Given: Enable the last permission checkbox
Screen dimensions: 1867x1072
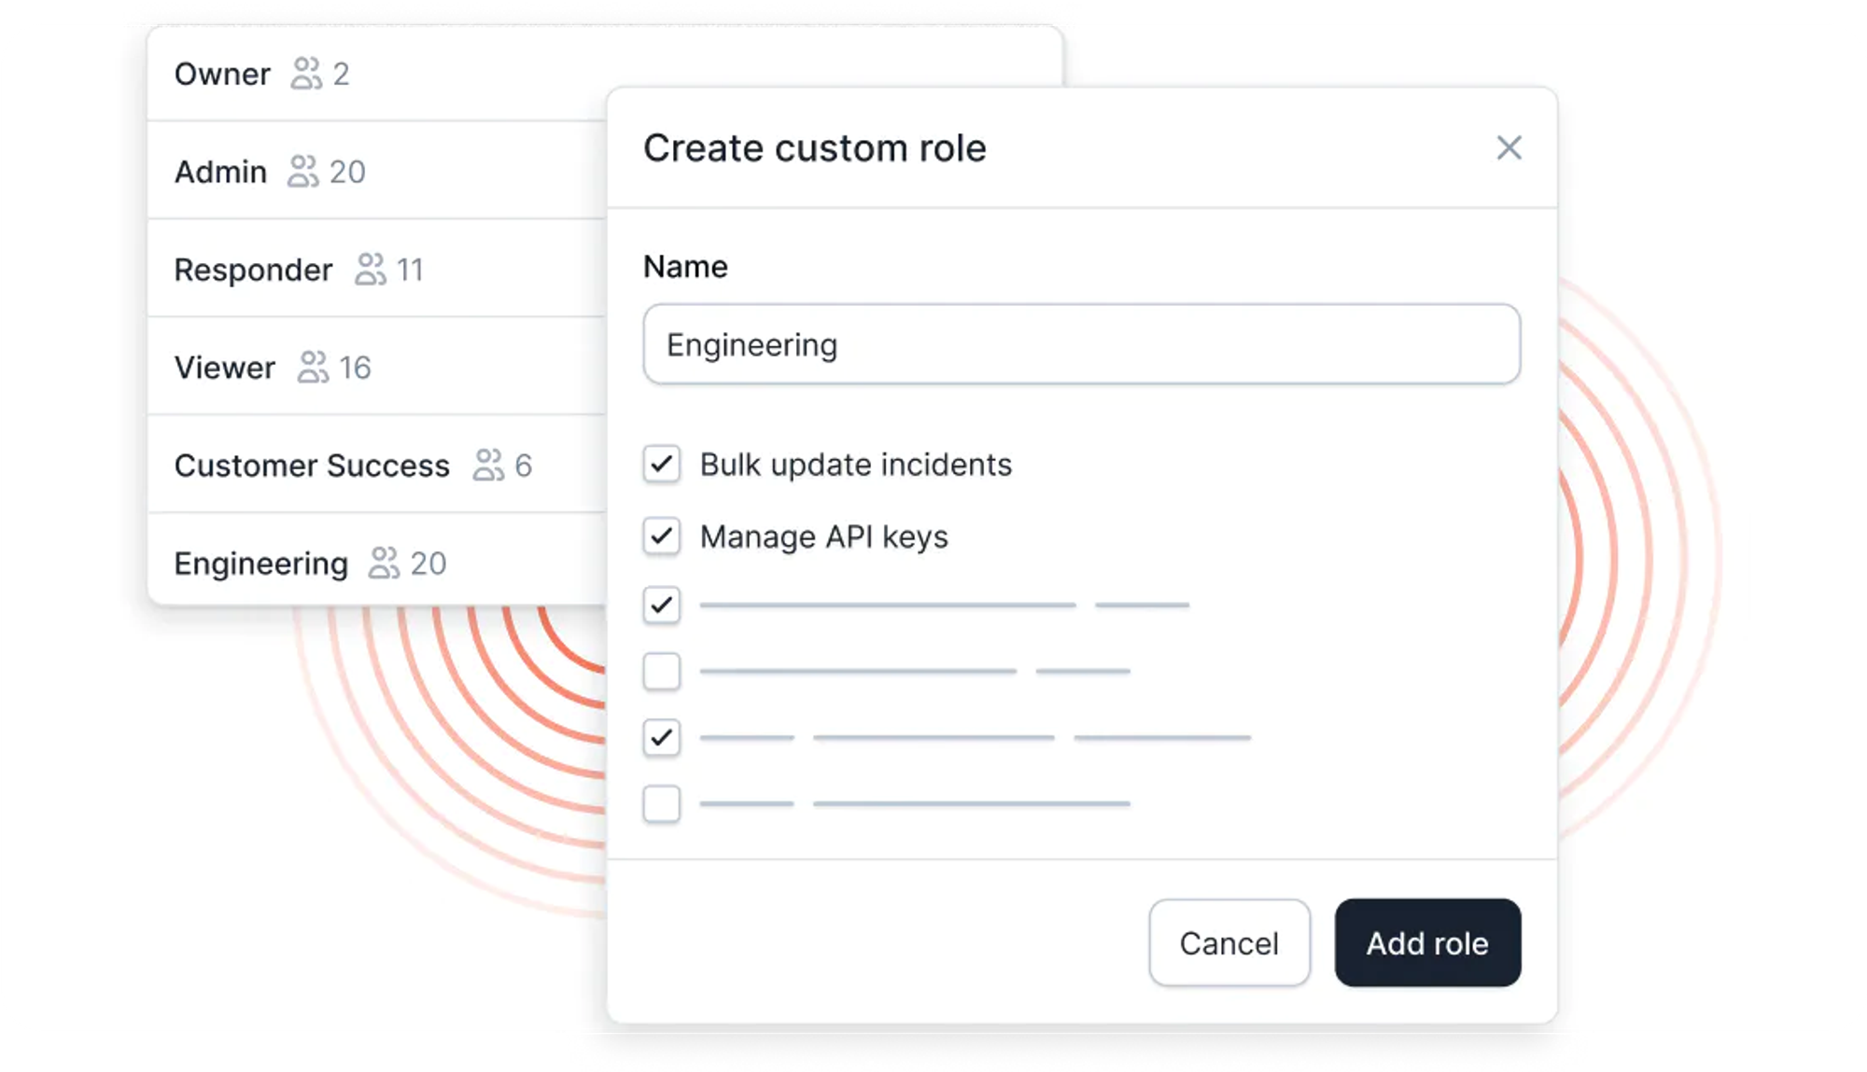Looking at the screenshot, I should [x=661, y=803].
